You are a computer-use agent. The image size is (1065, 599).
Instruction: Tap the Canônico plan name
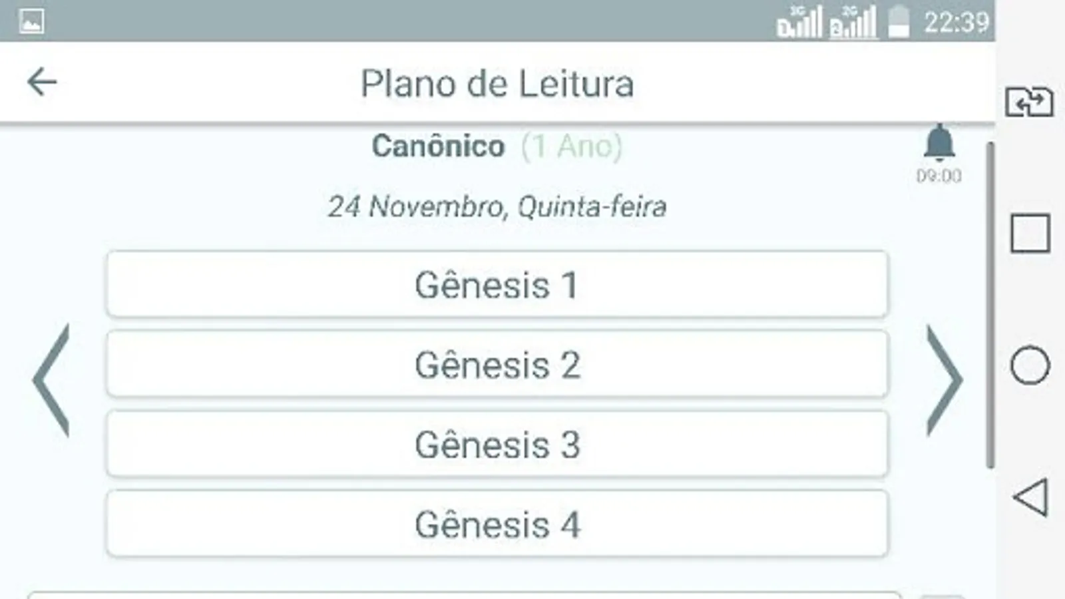[x=438, y=146]
